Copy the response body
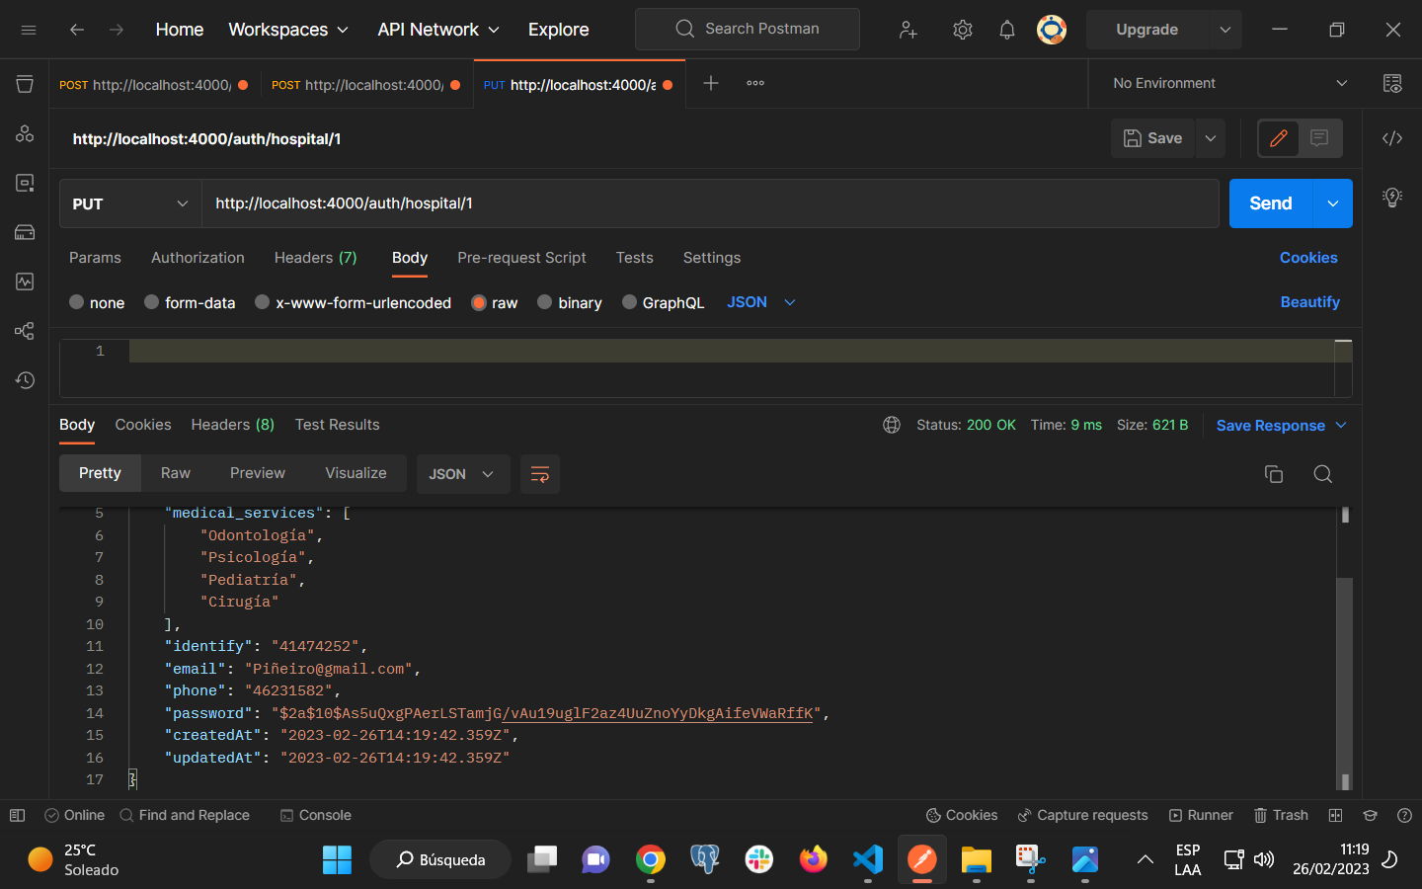Image resolution: width=1422 pixels, height=889 pixels. pyautogui.click(x=1273, y=474)
